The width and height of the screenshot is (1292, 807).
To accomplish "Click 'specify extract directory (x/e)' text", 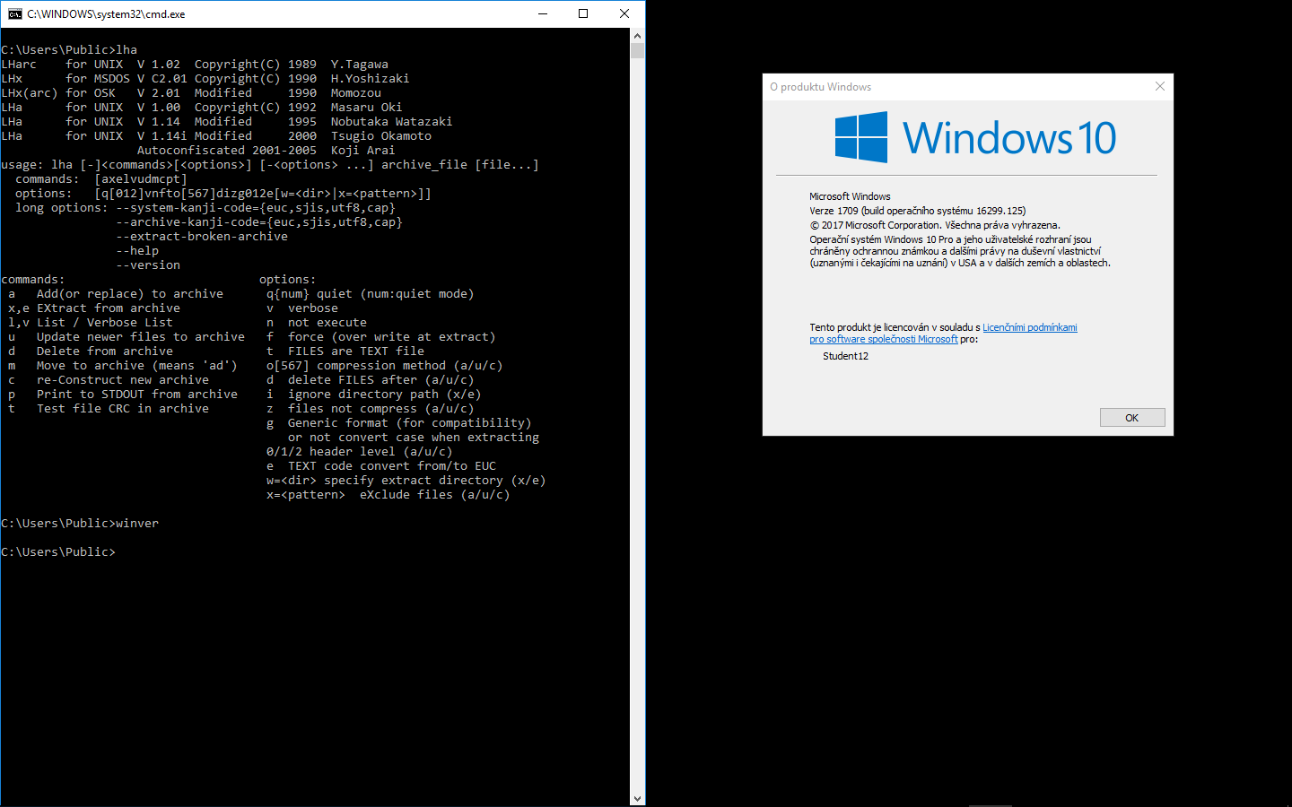I will pyautogui.click(x=435, y=481).
